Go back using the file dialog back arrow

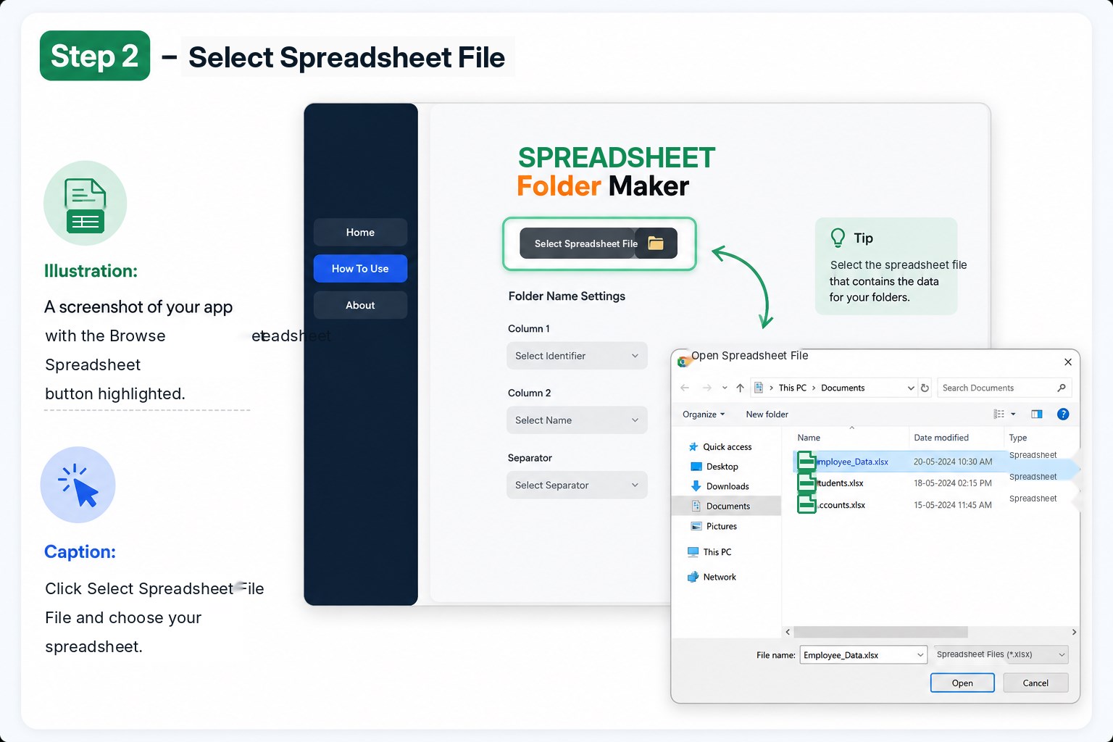685,388
